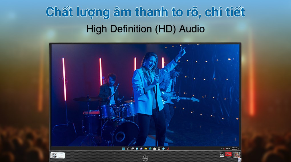Open the clock and date flyout
Screen dimensions: 291x162
click(x=234, y=149)
